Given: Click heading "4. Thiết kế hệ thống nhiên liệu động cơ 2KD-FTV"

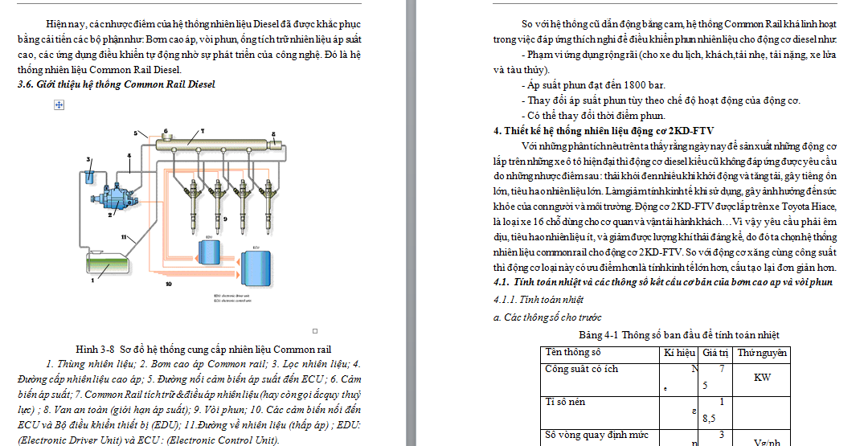Looking at the screenshot, I should (604, 130).
